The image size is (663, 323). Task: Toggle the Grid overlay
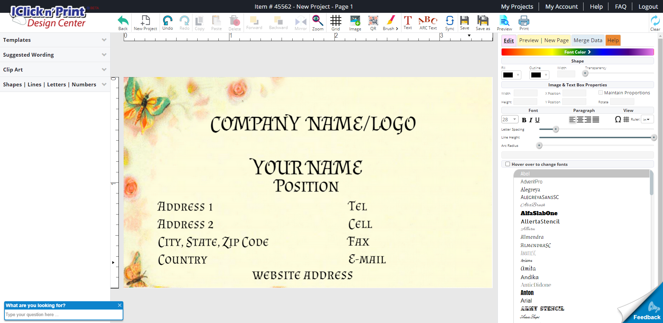click(x=335, y=22)
